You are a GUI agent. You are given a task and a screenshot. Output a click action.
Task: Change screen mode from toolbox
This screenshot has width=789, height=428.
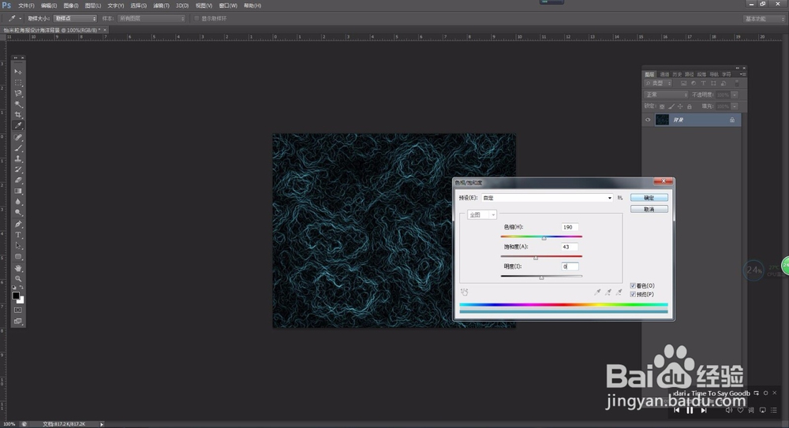coord(18,322)
